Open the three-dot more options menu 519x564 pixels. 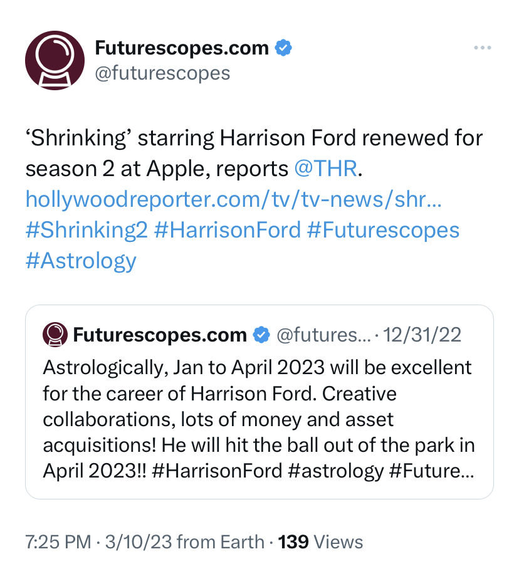click(482, 48)
